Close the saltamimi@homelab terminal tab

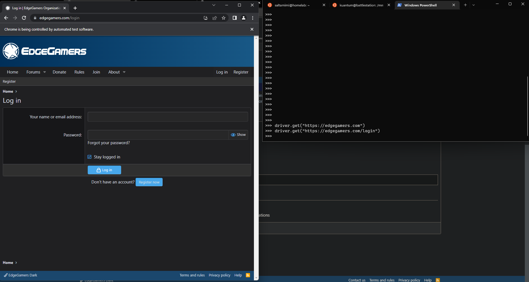[x=324, y=5]
